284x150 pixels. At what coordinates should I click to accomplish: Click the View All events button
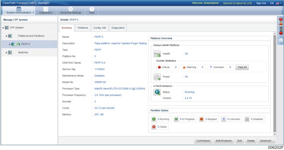(x=242, y=67)
